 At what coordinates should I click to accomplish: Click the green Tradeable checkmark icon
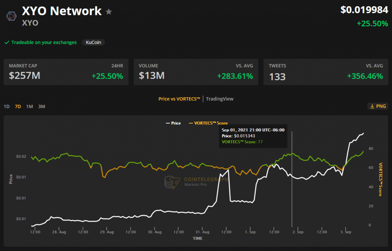pos(7,42)
